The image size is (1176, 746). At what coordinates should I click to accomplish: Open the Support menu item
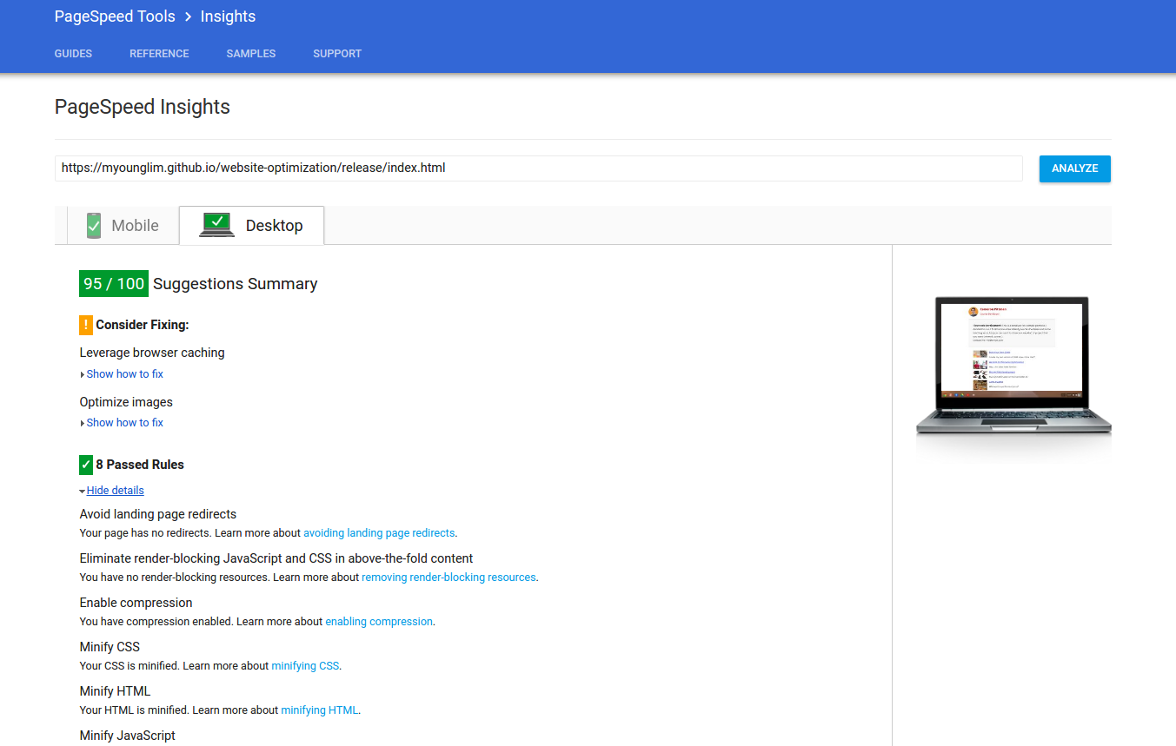[337, 54]
